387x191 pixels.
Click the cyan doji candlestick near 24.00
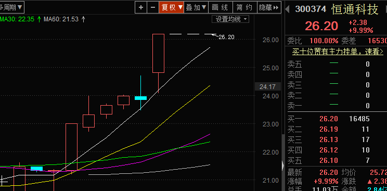[140, 98]
